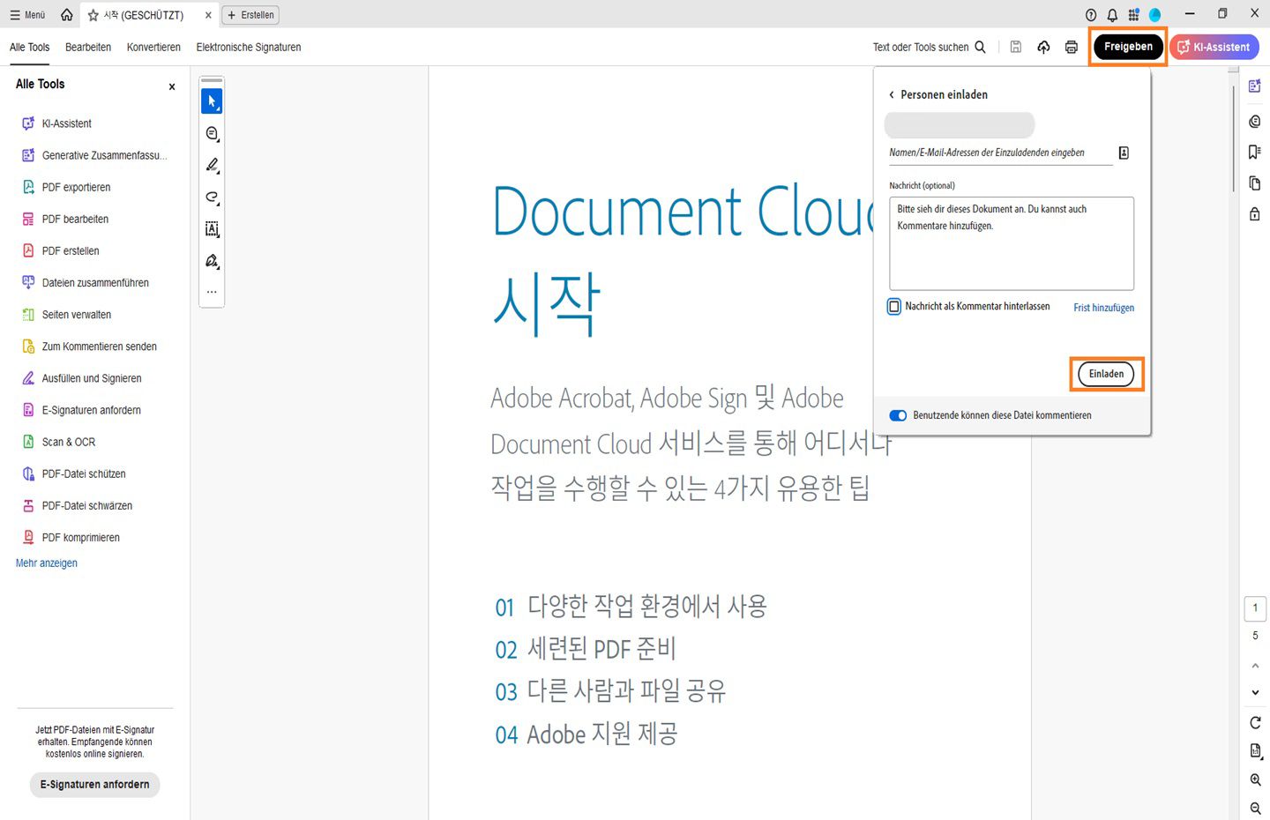Choose the signature fountain-pen tool

click(x=212, y=261)
